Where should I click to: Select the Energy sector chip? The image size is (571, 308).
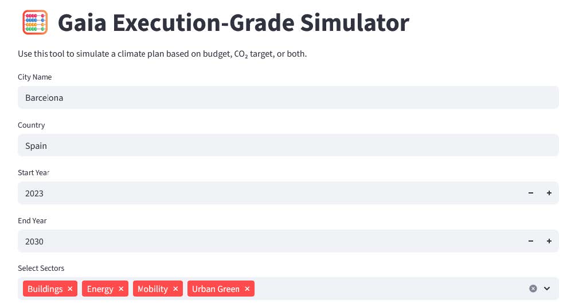(100, 289)
